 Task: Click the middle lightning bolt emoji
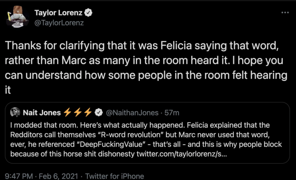[77, 113]
